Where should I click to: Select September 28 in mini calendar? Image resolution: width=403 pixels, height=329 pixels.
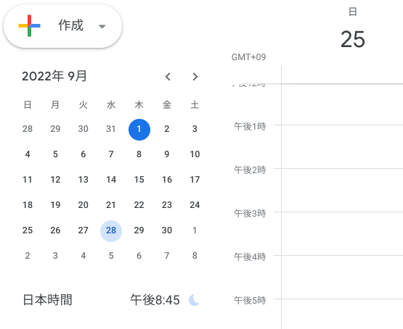(111, 230)
